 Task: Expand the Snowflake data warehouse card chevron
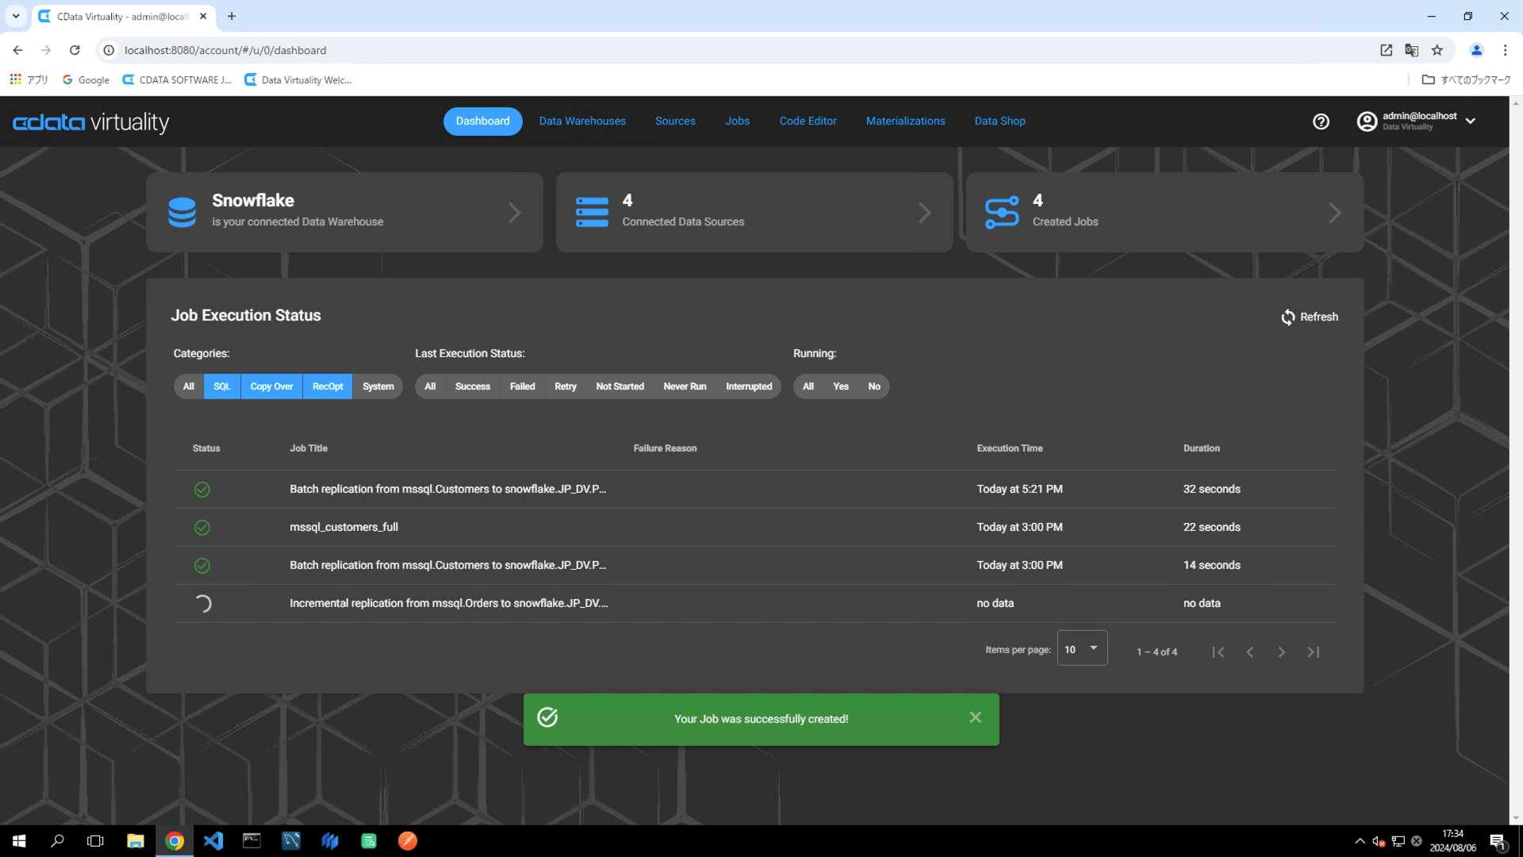point(514,213)
